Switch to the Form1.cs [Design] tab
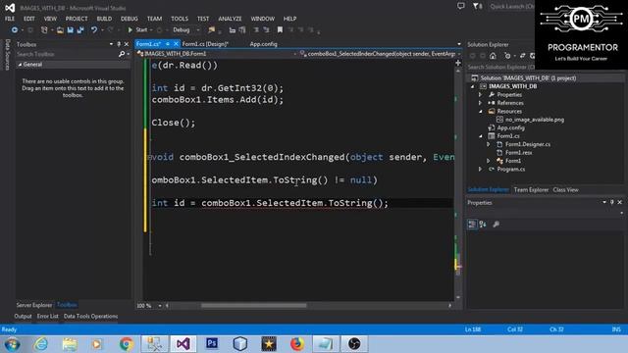Screen dimensions: 628x353 [x=205, y=44]
